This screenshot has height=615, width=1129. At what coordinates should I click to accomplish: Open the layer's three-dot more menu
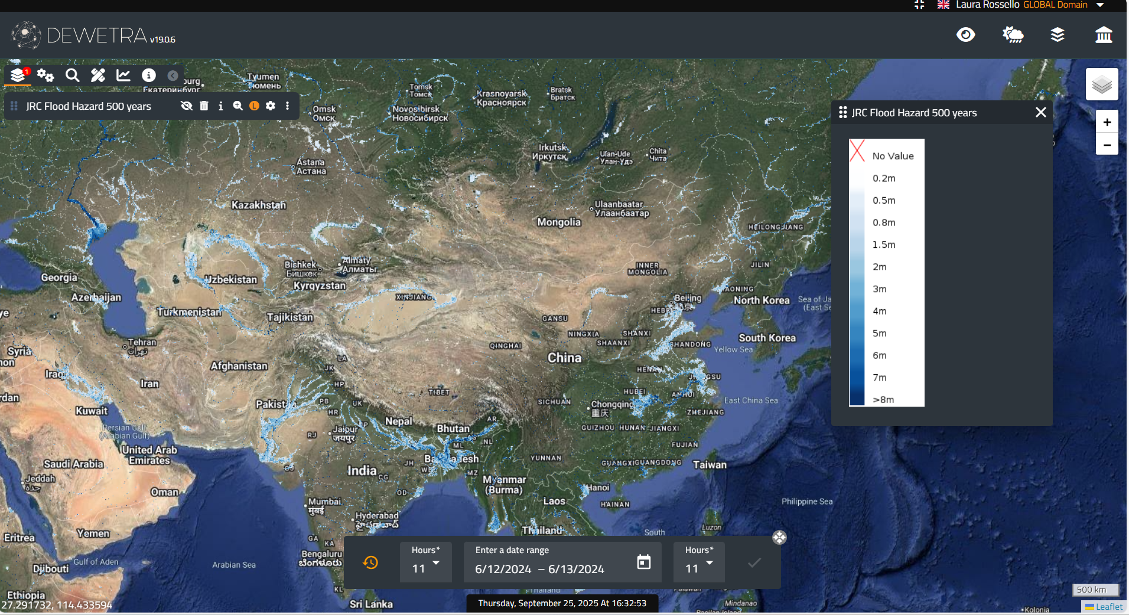point(288,106)
